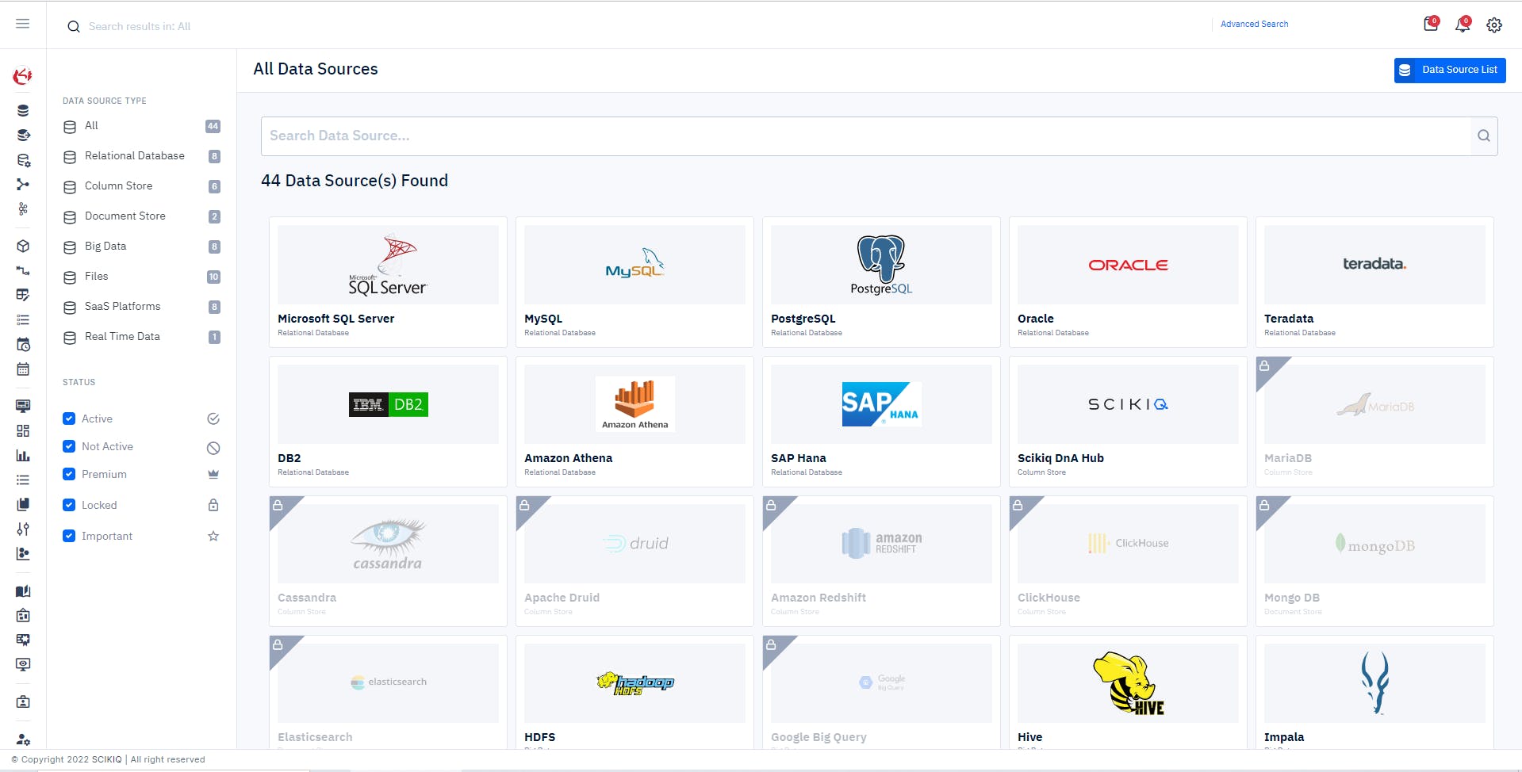Open the monitor with eye sidebar icon
Screen dimensions: 1522x772
point(23,664)
